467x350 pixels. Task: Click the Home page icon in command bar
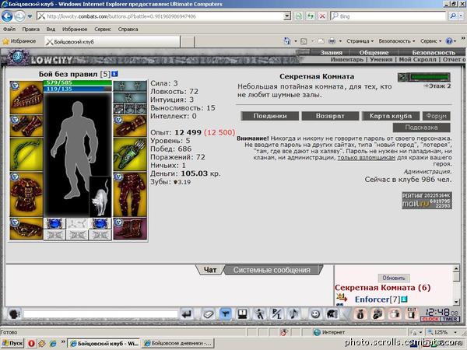286,41
